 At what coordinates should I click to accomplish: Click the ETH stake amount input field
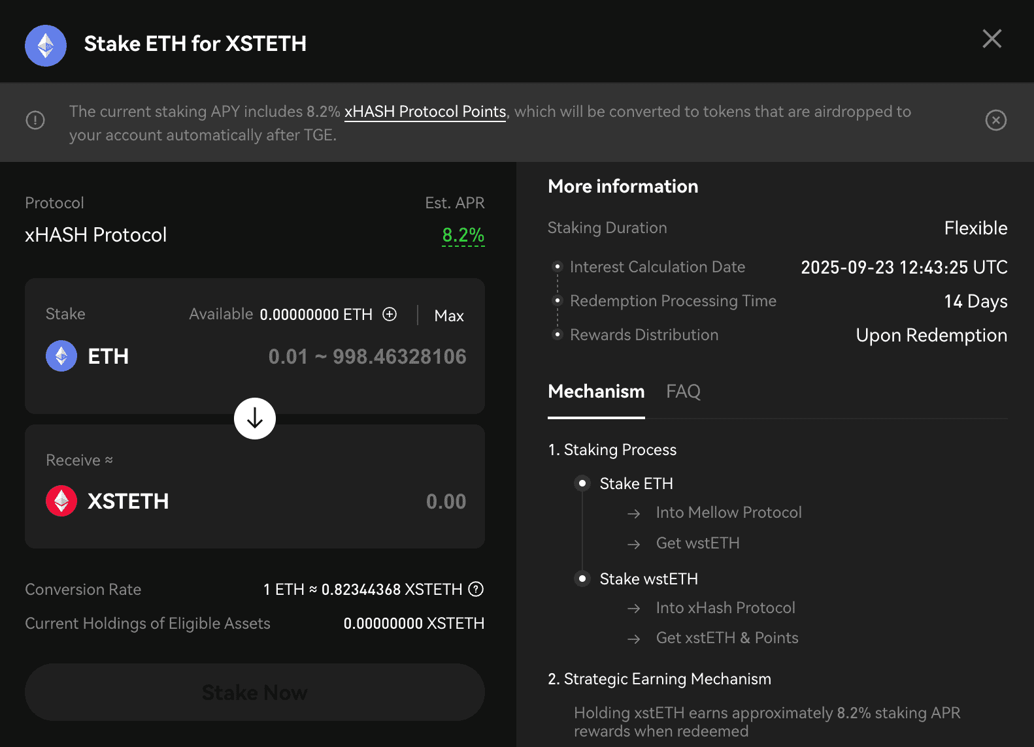[367, 357]
